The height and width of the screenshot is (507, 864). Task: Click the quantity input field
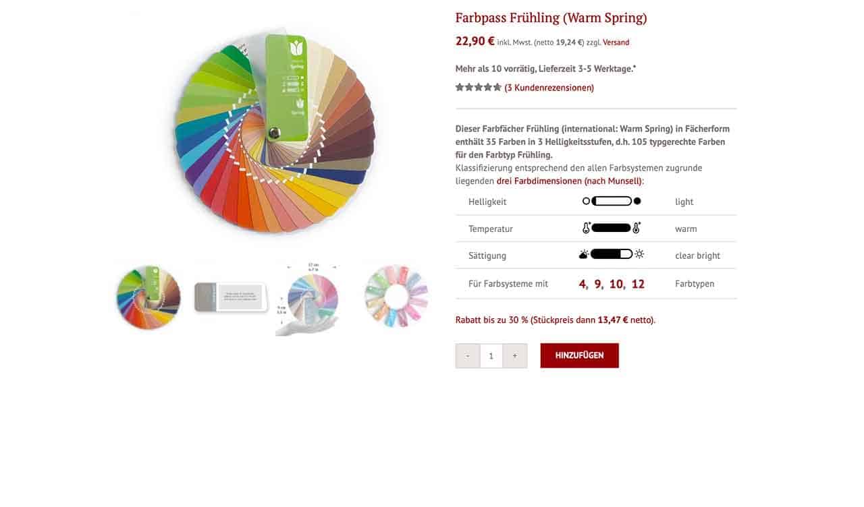pos(491,356)
